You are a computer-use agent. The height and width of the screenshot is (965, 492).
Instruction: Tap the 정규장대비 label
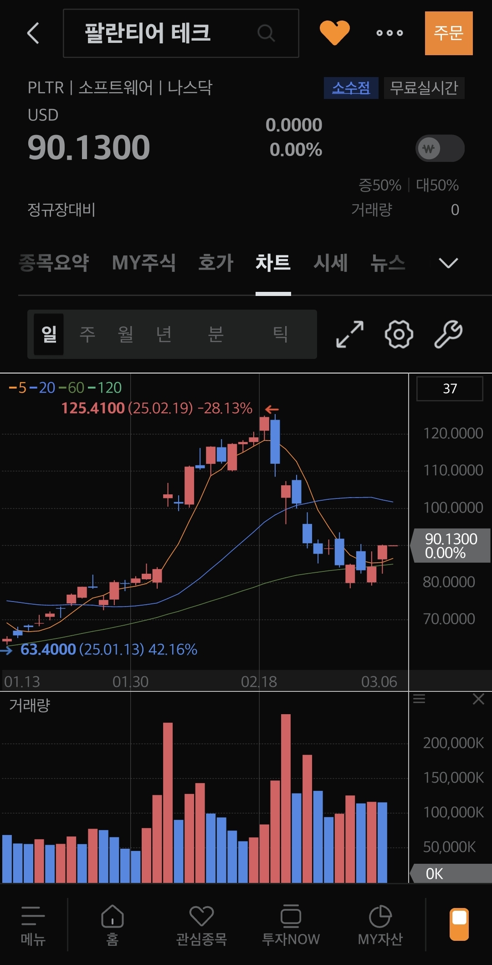click(x=61, y=210)
